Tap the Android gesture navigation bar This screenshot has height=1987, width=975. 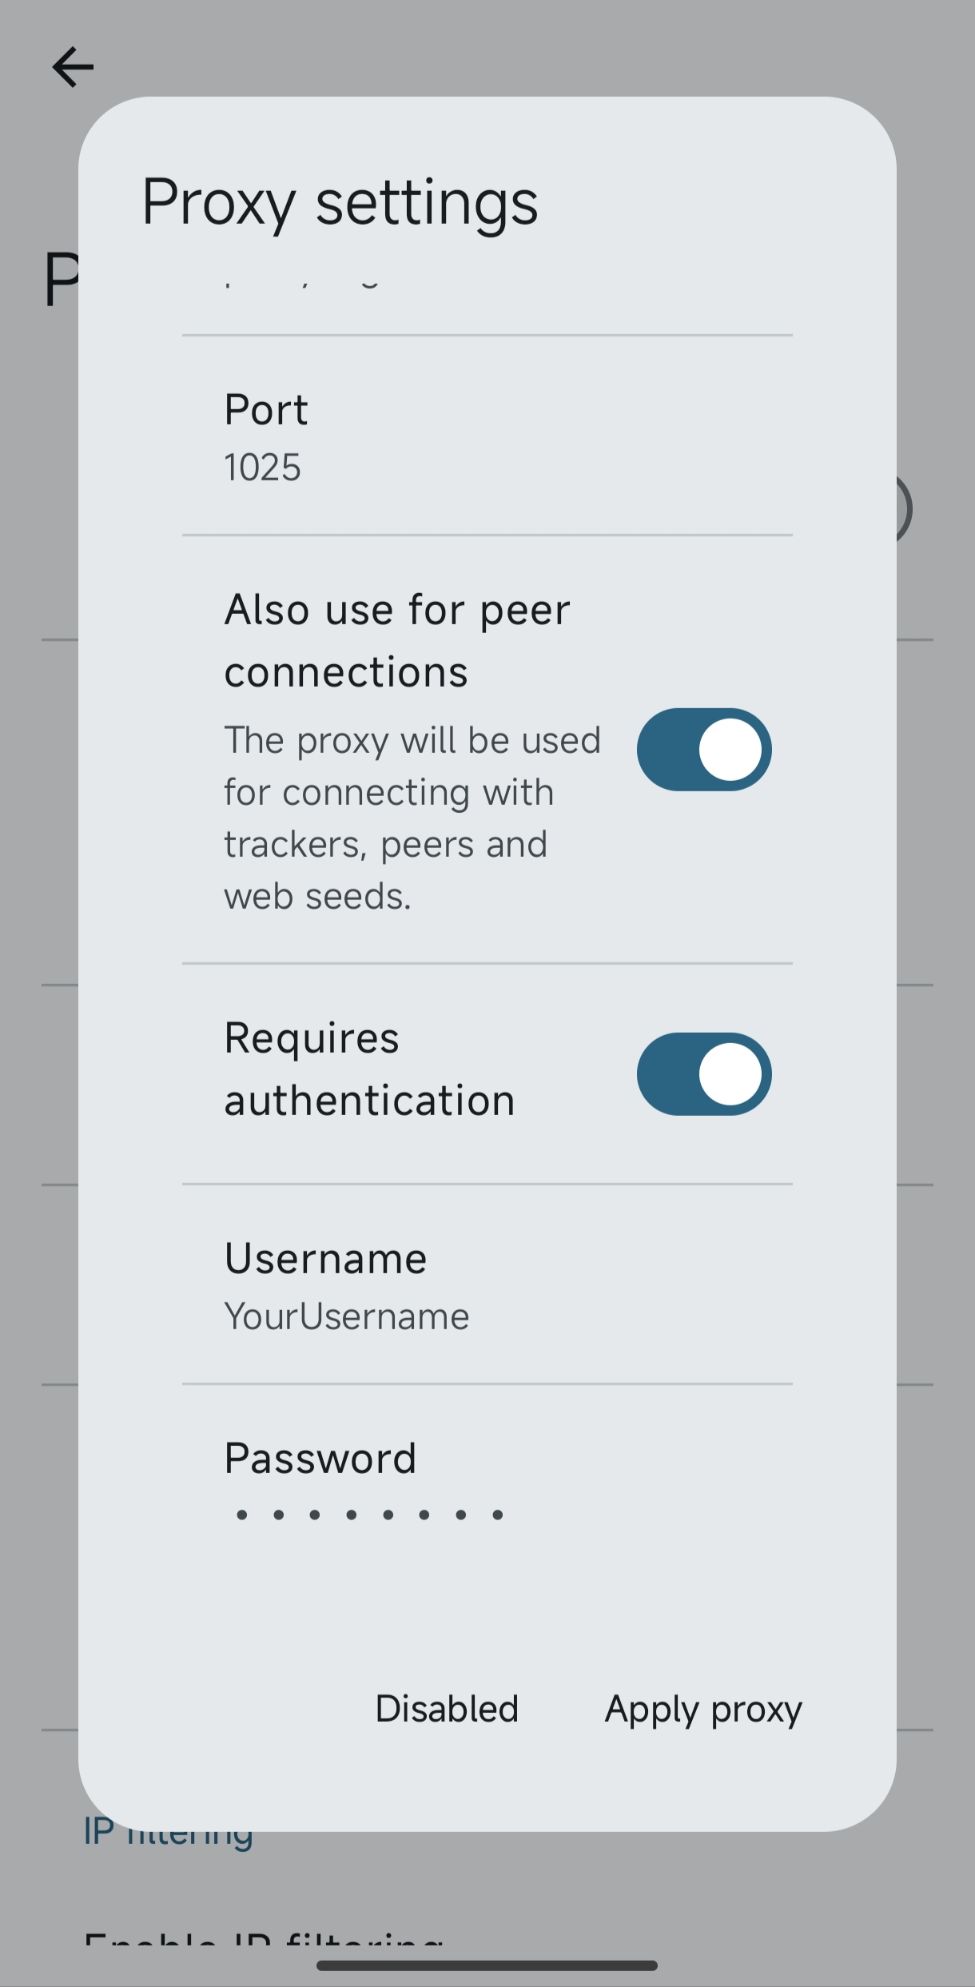click(x=487, y=1965)
